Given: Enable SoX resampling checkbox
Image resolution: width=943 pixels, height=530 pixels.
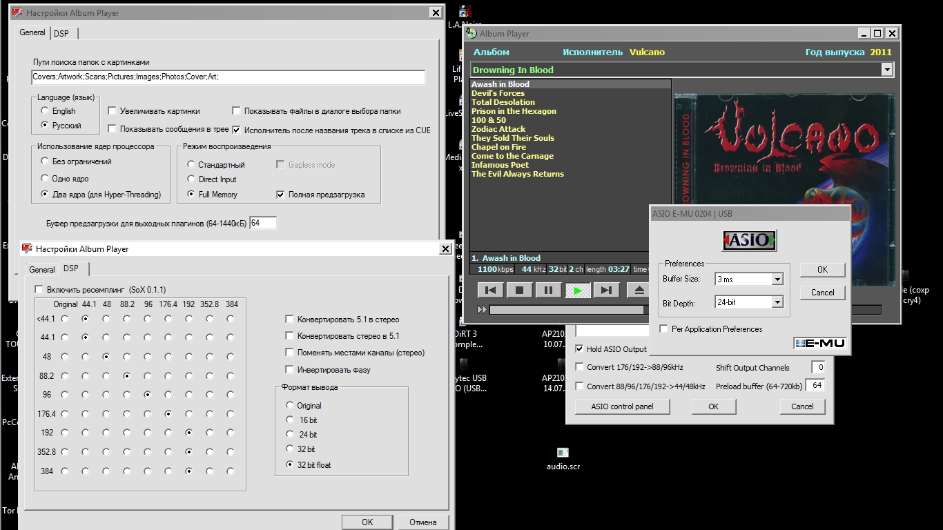Looking at the screenshot, I should [39, 290].
